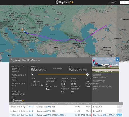Click the 1 KTS ground speed value

click(x=63, y=84)
